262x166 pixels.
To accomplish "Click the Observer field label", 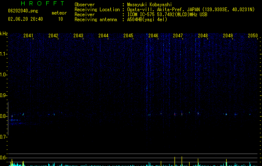I will pos(85,5).
